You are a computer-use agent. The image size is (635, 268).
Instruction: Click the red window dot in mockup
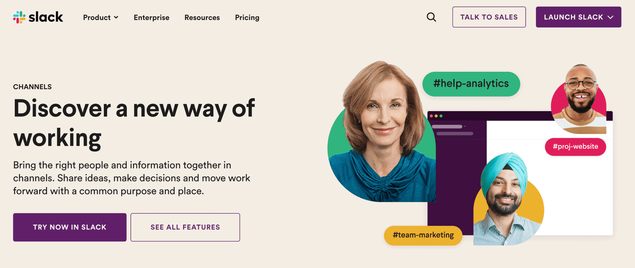click(431, 116)
